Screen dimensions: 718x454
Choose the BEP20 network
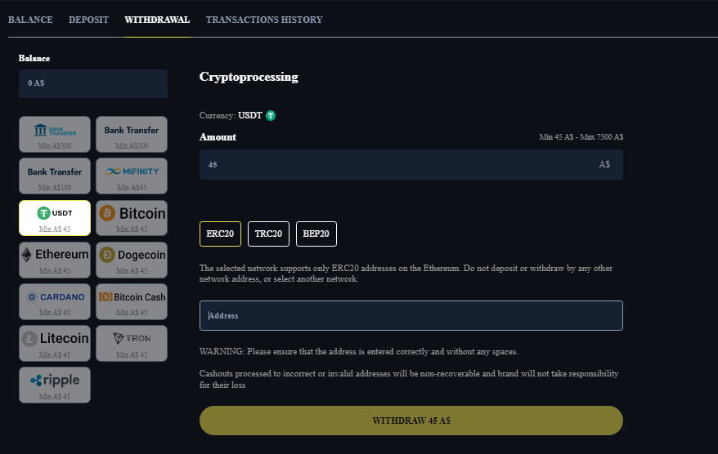316,234
